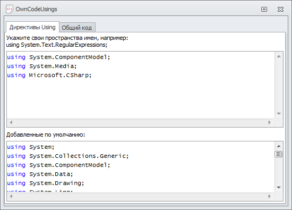Click left arrow of lower horizontal scrollbar
The width and height of the screenshot is (292, 210).
[11, 196]
